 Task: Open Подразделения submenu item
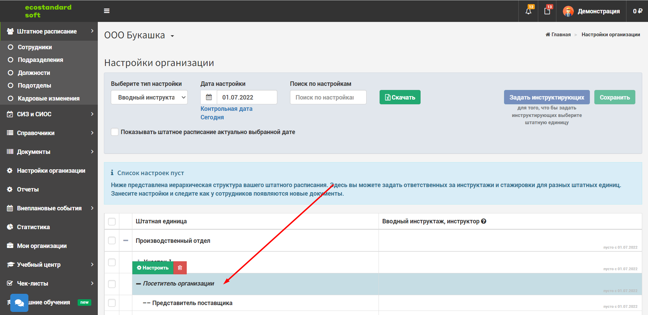pos(40,60)
